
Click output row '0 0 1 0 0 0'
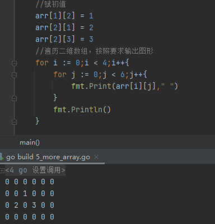point(30,193)
